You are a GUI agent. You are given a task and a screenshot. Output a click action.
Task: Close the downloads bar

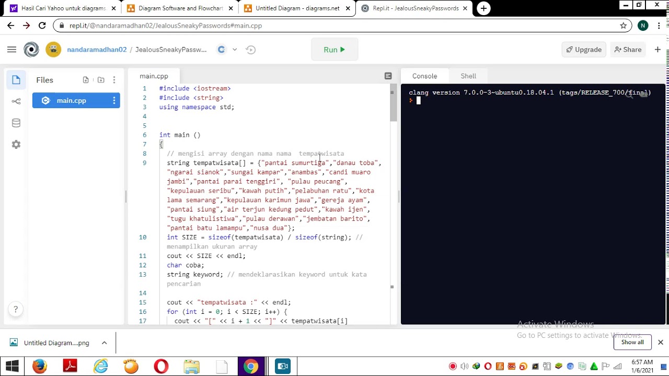coord(661,343)
